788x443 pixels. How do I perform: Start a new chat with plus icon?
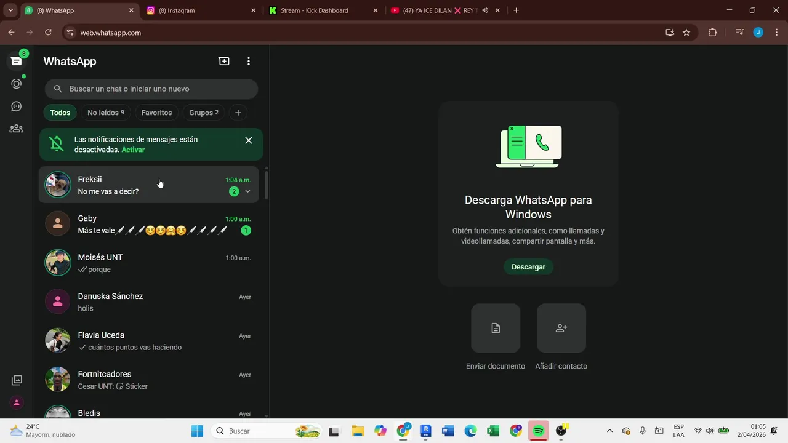224,61
